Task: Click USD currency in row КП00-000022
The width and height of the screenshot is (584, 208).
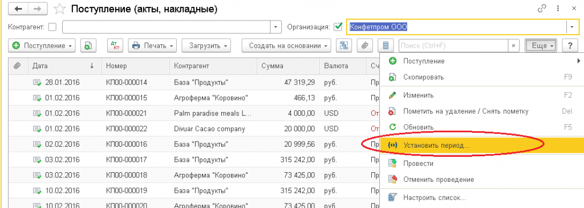Action: point(331,129)
